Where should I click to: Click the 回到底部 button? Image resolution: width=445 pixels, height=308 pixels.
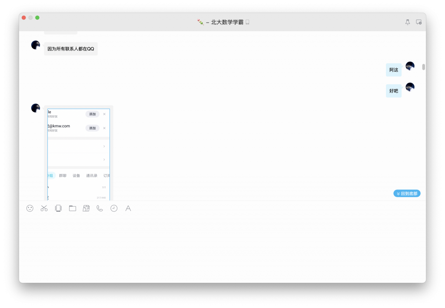406,193
